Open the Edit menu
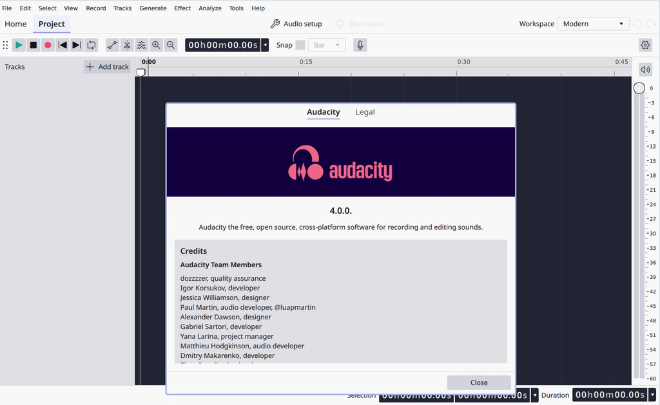The image size is (660, 405). pyautogui.click(x=25, y=8)
